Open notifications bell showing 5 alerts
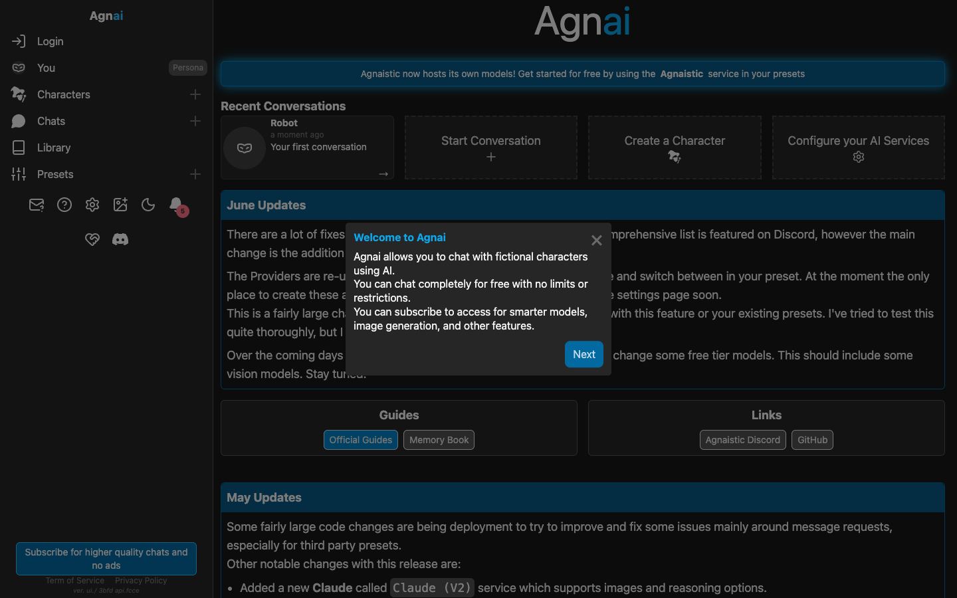This screenshot has height=598, width=957. click(177, 206)
